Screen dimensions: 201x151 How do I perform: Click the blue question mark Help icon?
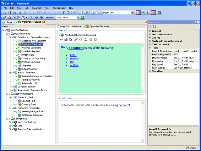point(75,13)
